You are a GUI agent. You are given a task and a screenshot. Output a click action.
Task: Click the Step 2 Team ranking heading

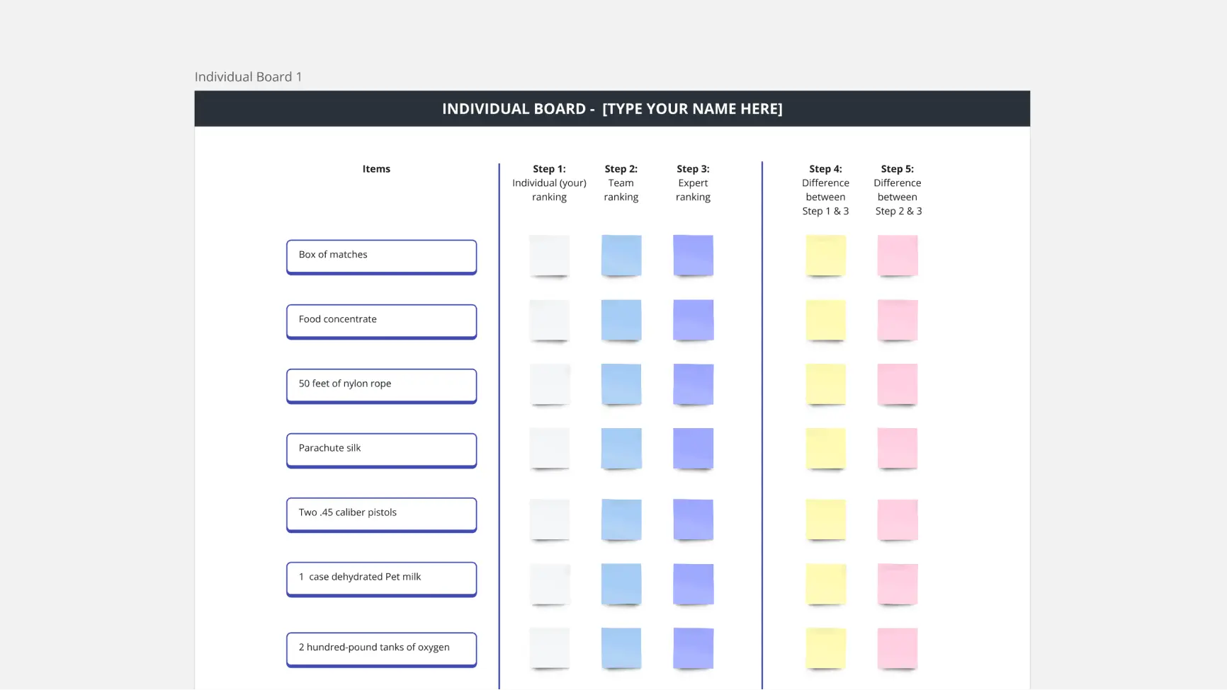(x=621, y=183)
